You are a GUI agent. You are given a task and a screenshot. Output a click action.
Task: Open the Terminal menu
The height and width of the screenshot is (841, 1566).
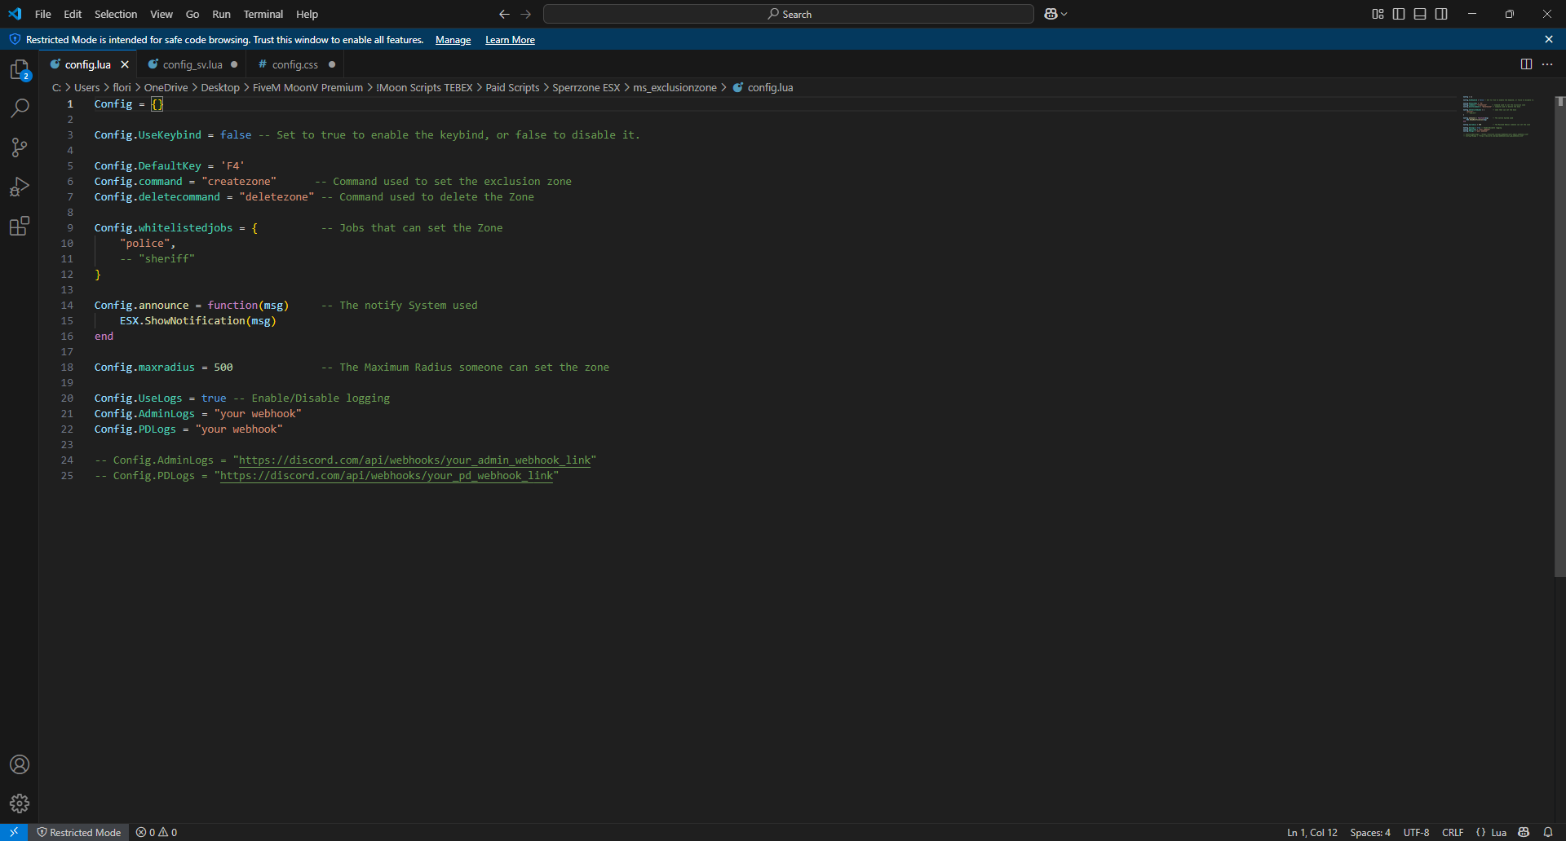point(263,14)
